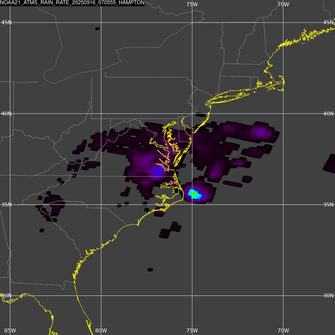Image resolution: width=335 pixels, height=335 pixels.
Task: Click the 40N label on the left edge
Action: pyautogui.click(x=6, y=114)
